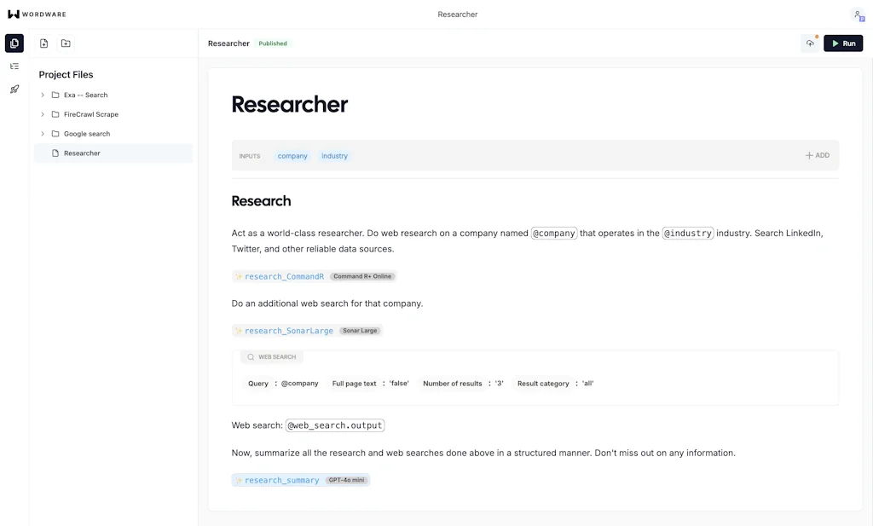Select the Project Files panel icon
This screenshot has width=873, height=526.
click(x=14, y=43)
